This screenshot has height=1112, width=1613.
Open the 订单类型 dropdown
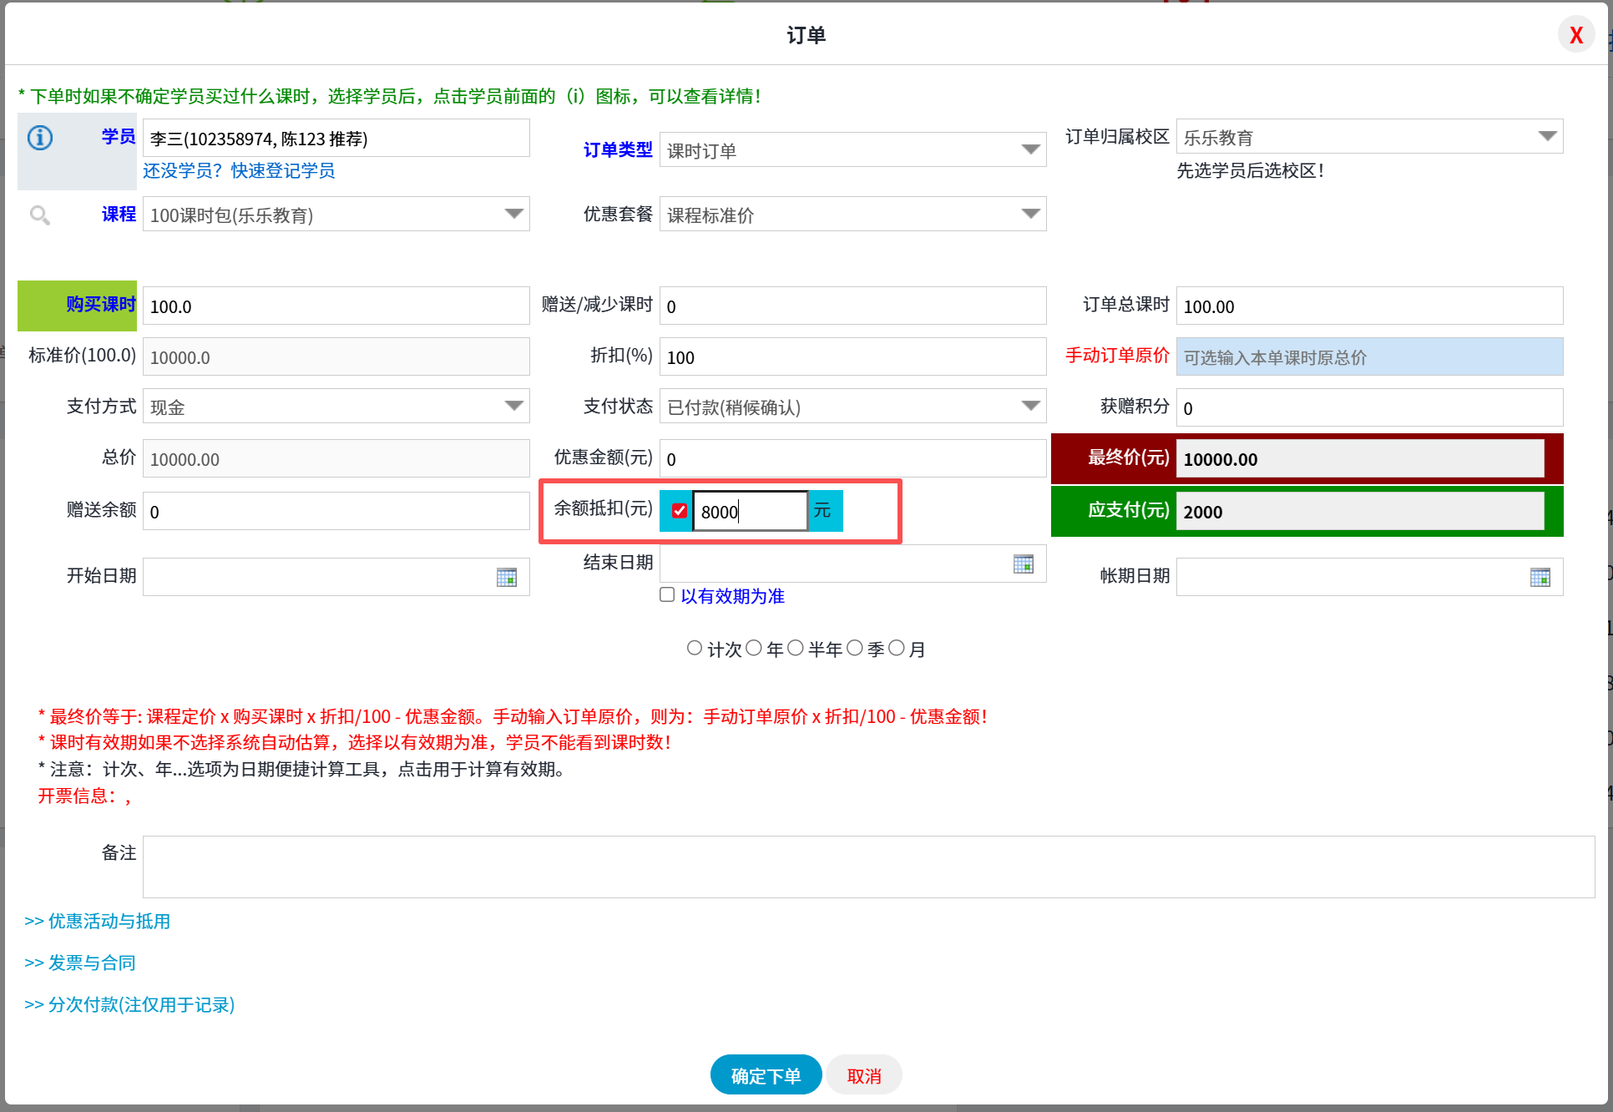click(1031, 149)
